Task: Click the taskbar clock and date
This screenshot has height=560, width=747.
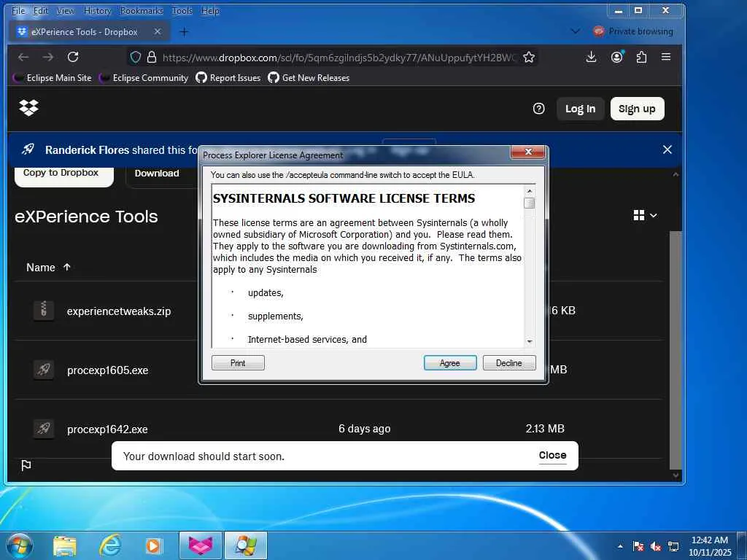Action: tap(710, 546)
